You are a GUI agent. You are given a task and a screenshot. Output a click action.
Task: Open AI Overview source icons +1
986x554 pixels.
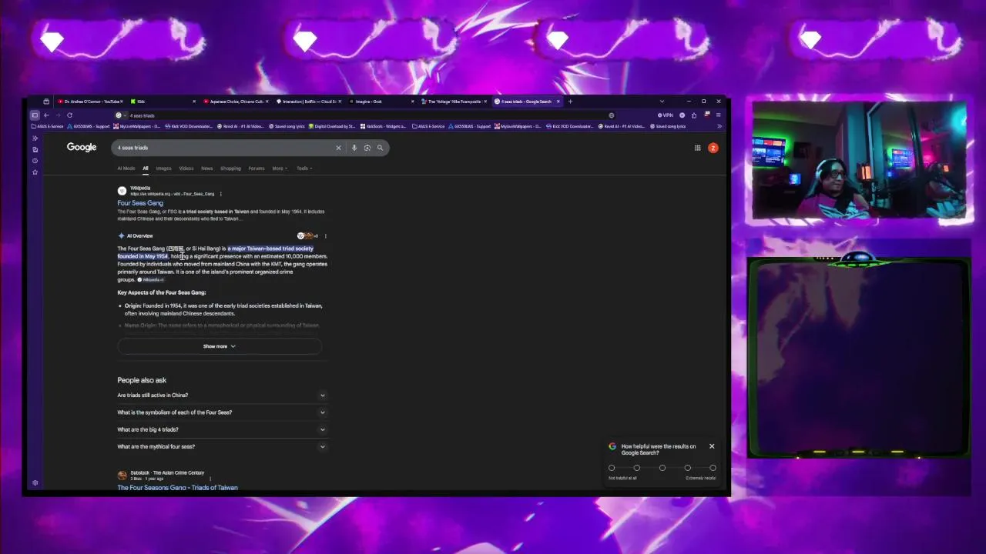[x=307, y=236]
